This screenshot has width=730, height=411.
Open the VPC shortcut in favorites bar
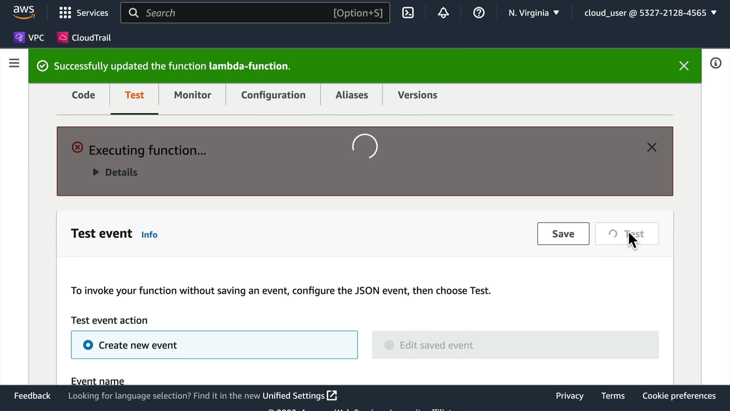[x=29, y=38]
